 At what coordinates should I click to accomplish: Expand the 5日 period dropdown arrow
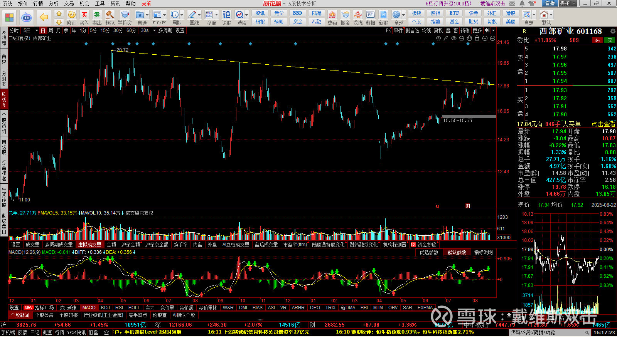point(37,30)
